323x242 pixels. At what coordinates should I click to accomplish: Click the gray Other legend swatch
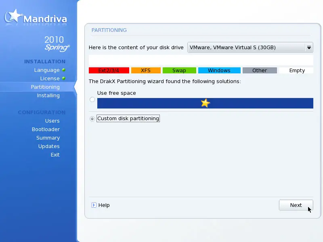(260, 70)
